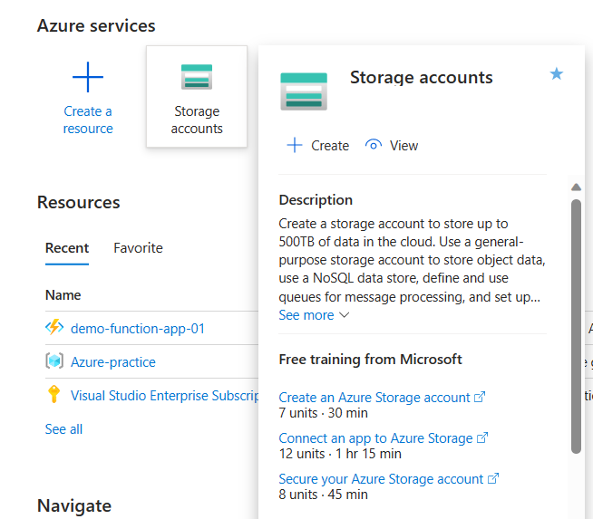The width and height of the screenshot is (593, 519).
Task: Click the View eye icon
Action: tap(373, 145)
